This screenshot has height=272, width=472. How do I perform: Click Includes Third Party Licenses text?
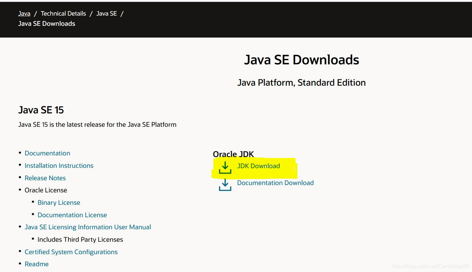click(80, 240)
